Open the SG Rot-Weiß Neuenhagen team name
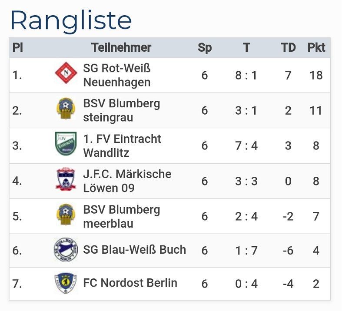The width and height of the screenshot is (352, 311). click(x=116, y=75)
